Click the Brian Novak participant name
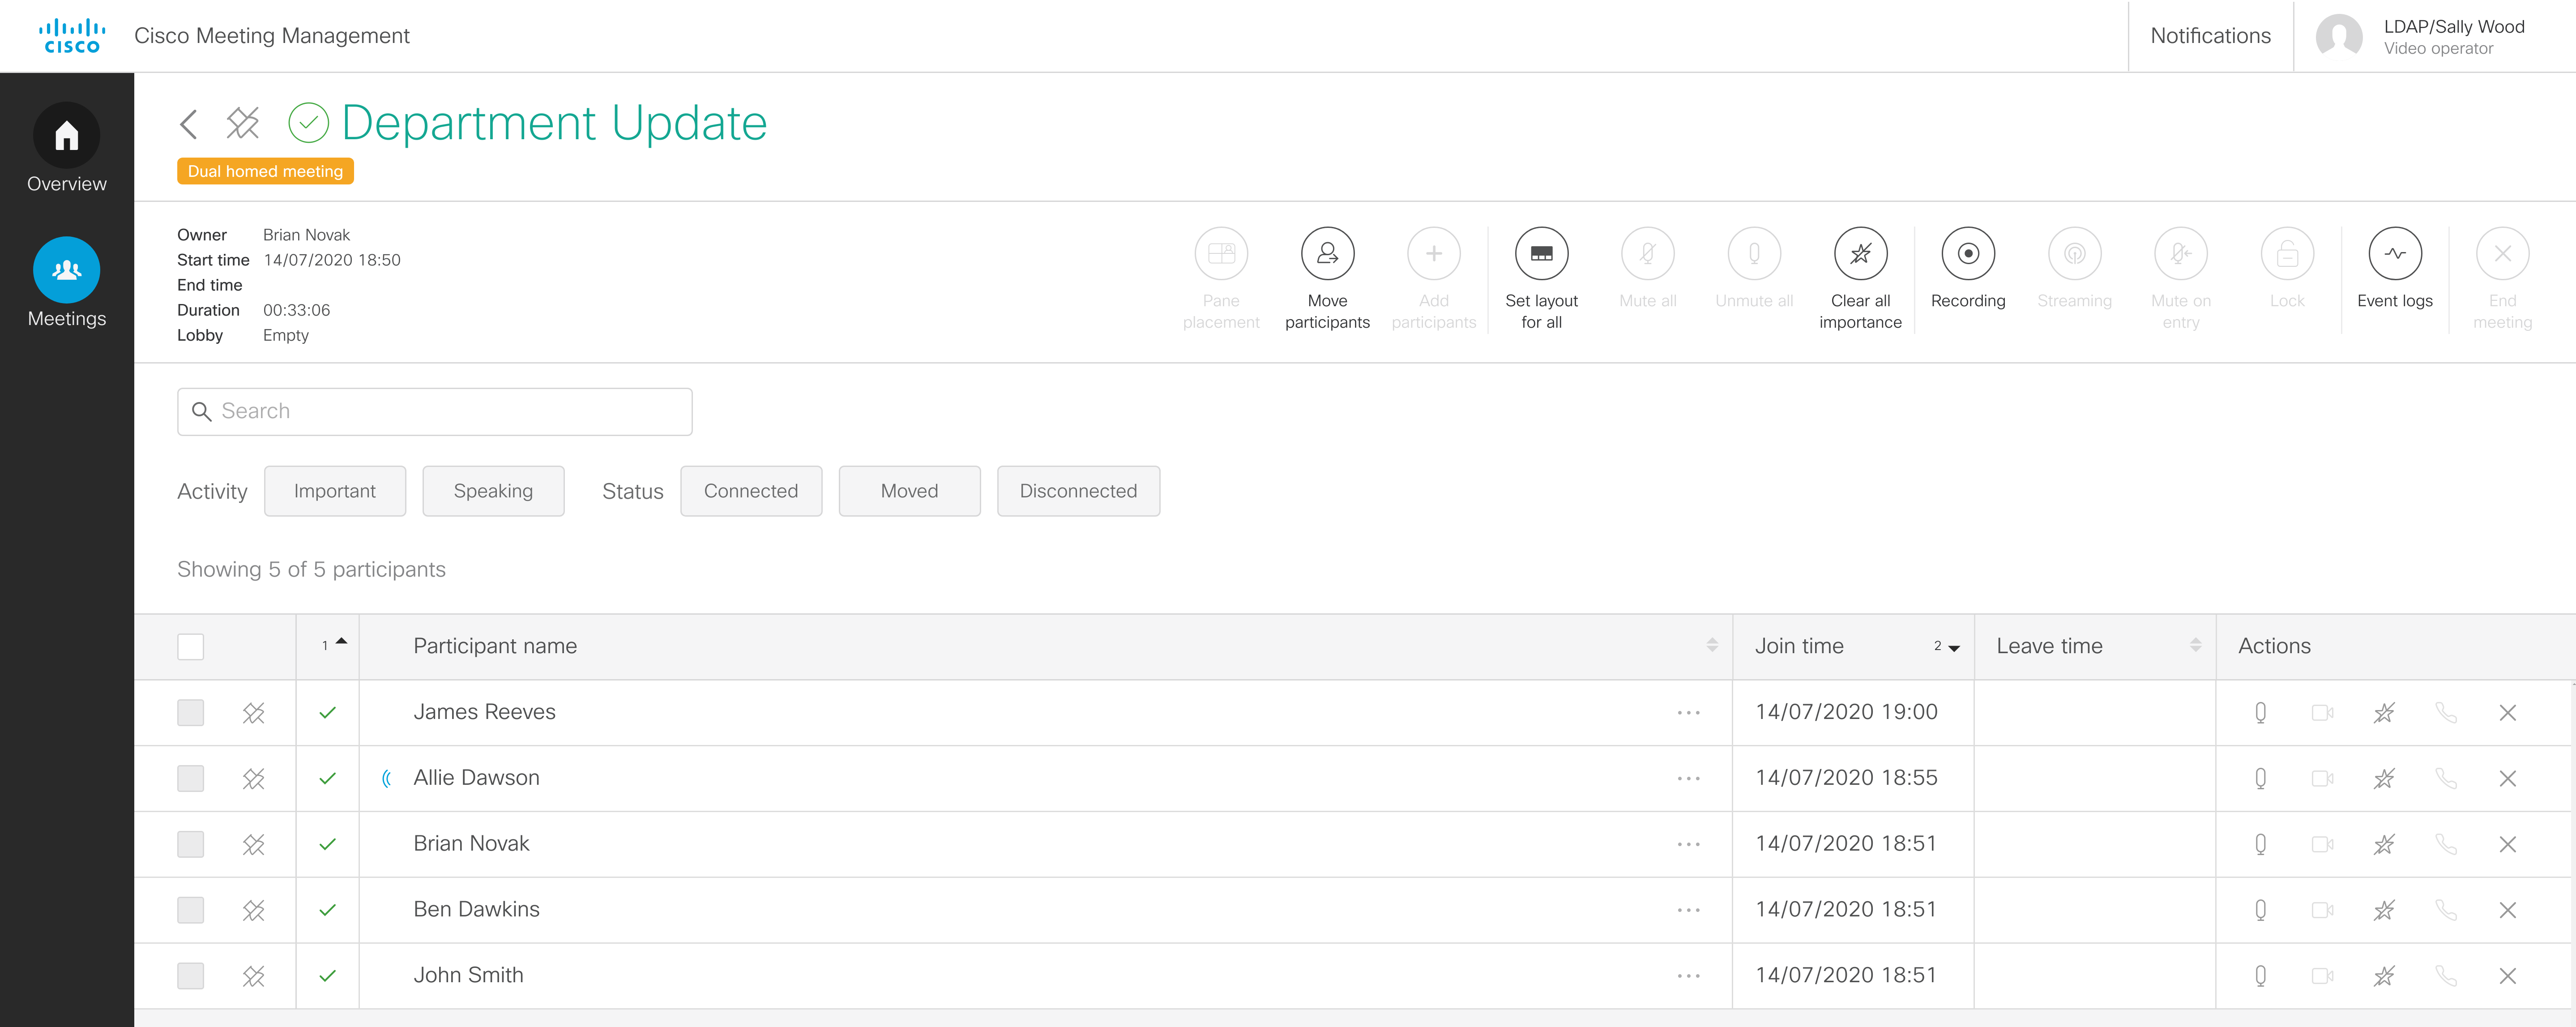The width and height of the screenshot is (2576, 1027). point(471,844)
